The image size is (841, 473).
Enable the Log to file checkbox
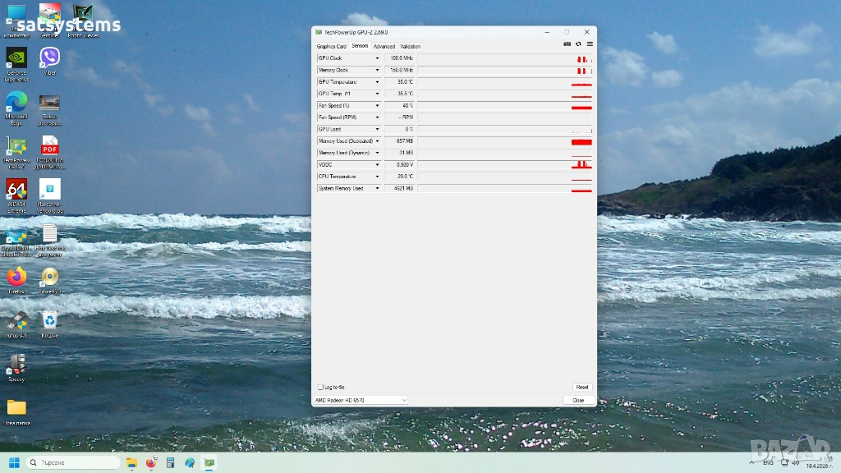(320, 388)
